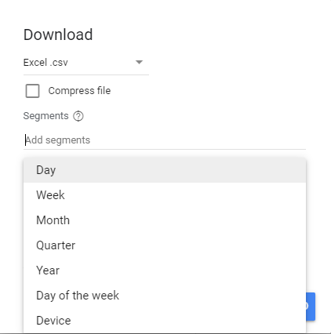Viewport: 331px width, 334px height.
Task: Select the Quarter segment
Action: tap(165, 245)
